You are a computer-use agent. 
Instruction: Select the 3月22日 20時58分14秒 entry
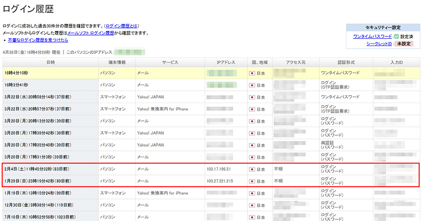[211, 97]
